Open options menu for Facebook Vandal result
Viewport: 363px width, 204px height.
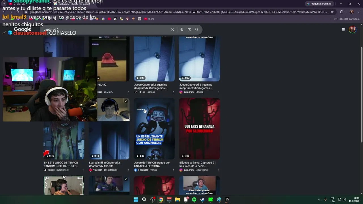[174, 170]
